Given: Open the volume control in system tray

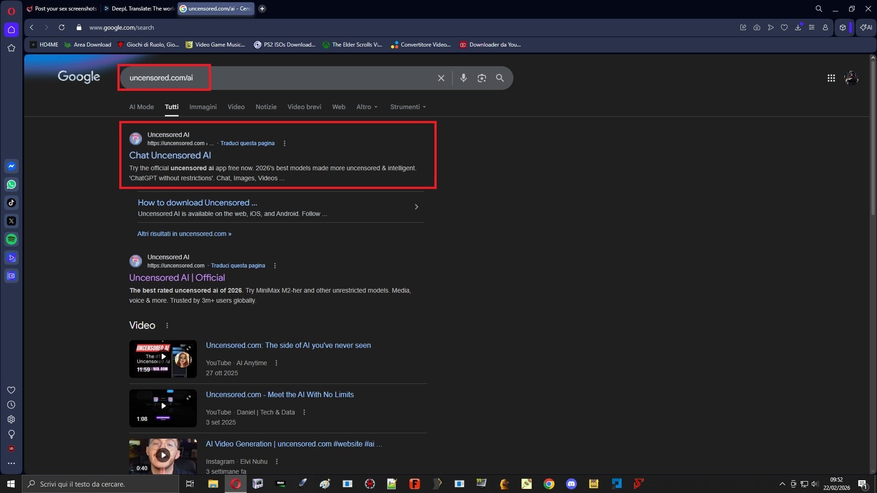Looking at the screenshot, I should click(x=815, y=484).
